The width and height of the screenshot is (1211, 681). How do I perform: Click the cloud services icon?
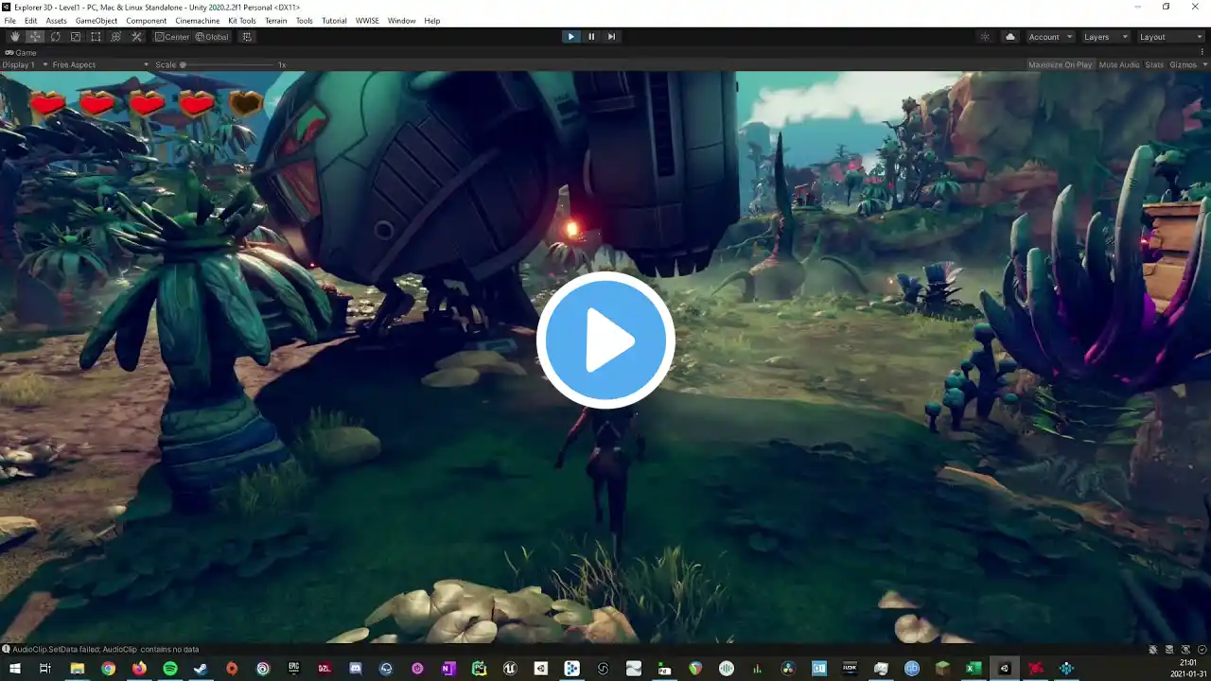click(1010, 37)
